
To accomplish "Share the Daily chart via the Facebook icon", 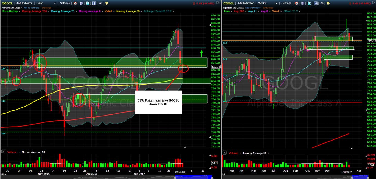I will 94,3.
